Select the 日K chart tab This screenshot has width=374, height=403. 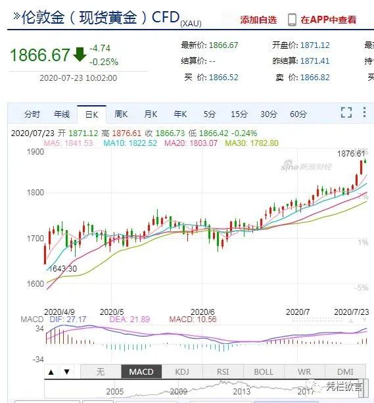(x=91, y=114)
